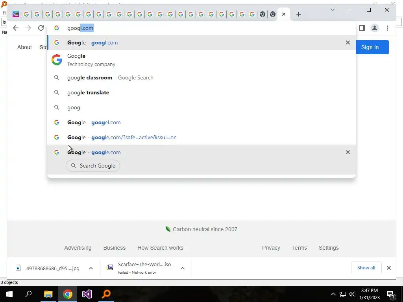Open Chrome's three-dot menu
403x302 pixels.
click(x=387, y=28)
